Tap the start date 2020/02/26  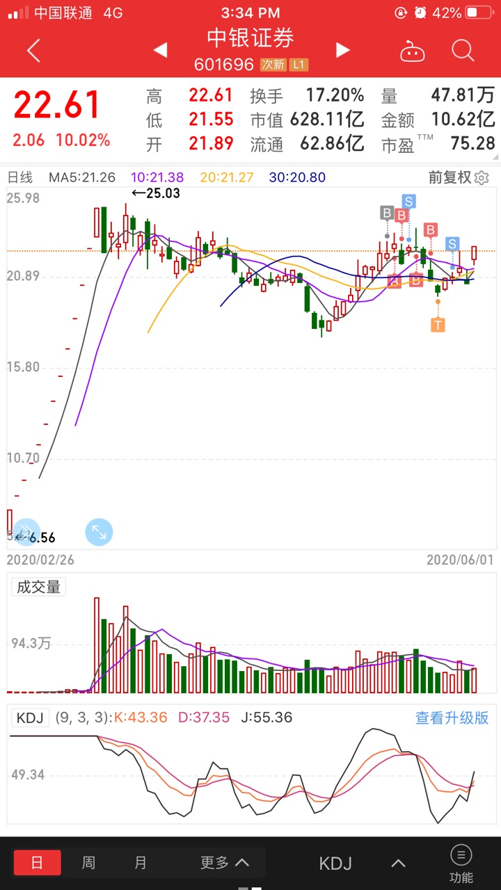tap(40, 559)
